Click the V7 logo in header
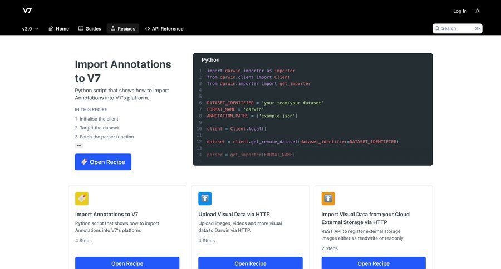This screenshot has height=269, width=501. pyautogui.click(x=27, y=11)
